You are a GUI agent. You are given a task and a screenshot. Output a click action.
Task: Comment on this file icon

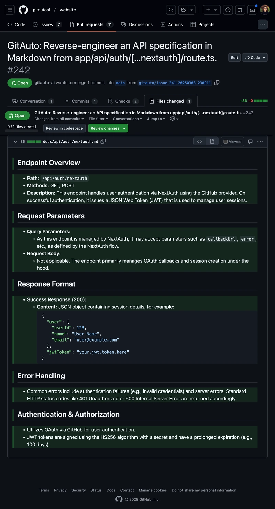pyautogui.click(x=250, y=141)
